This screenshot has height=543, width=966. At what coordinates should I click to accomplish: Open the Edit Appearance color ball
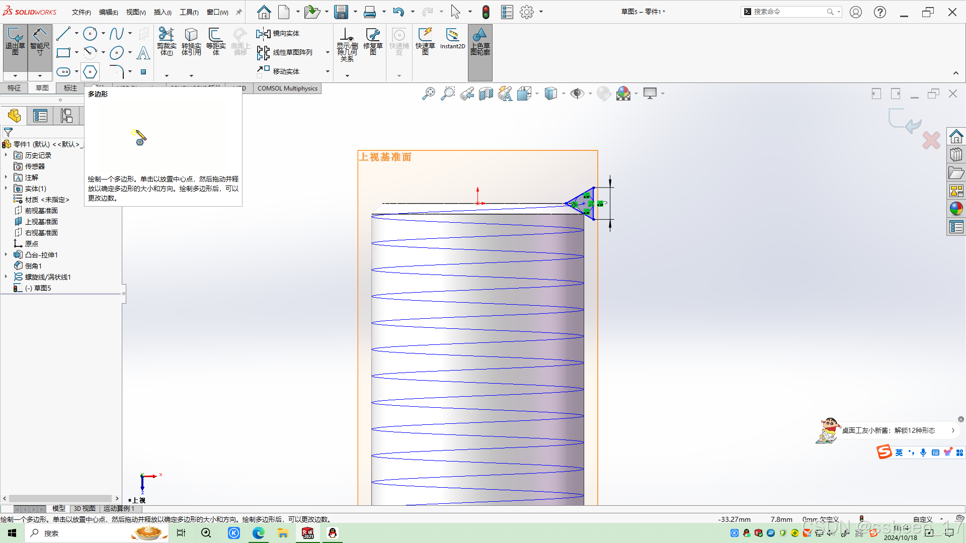(x=623, y=94)
